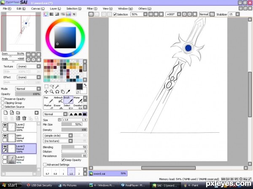Open the Canvas menu
This screenshot has width=253, height=189.
pos(38,8)
